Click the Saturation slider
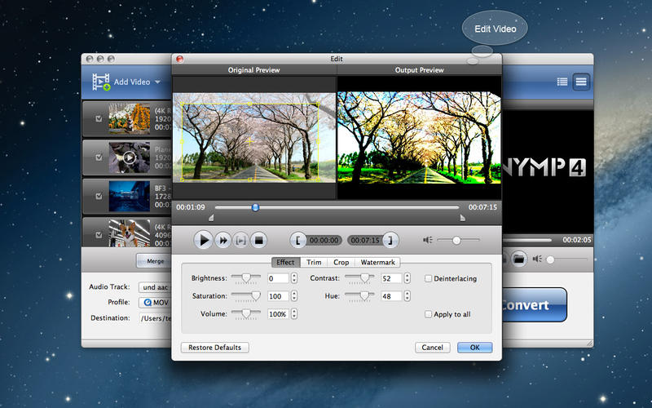 pyautogui.click(x=245, y=296)
